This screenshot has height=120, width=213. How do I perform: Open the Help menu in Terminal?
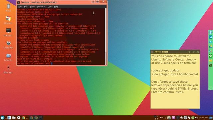pos(56,6)
